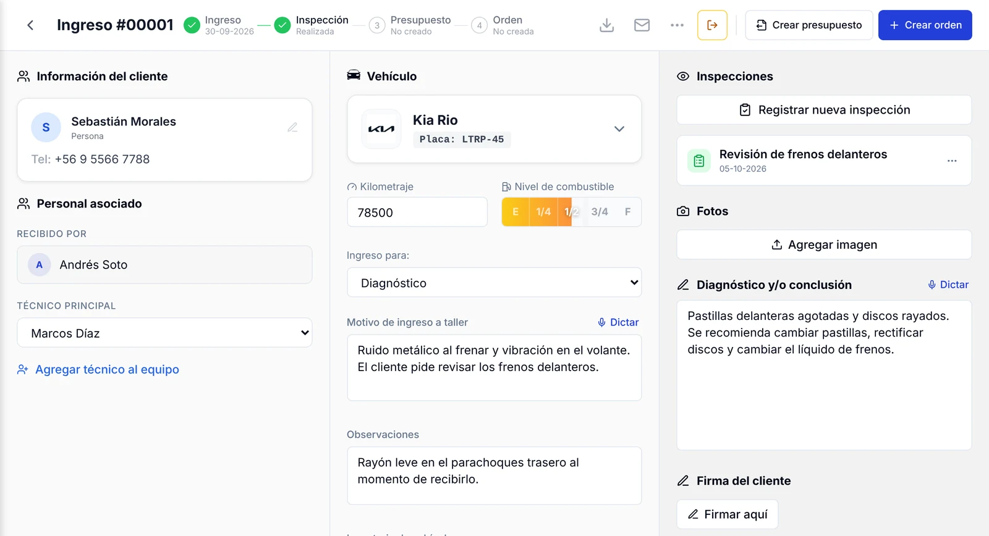Click the yellow exit/checkout icon button

712,25
